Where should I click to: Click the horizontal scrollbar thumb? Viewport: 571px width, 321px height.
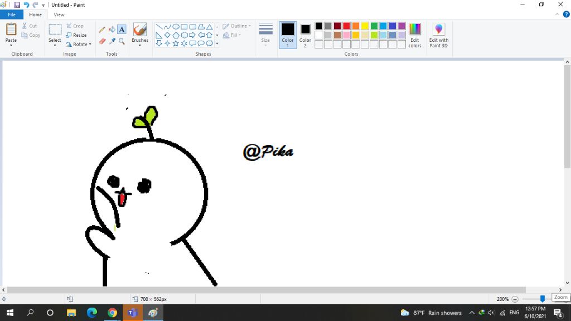pyautogui.click(x=266, y=290)
